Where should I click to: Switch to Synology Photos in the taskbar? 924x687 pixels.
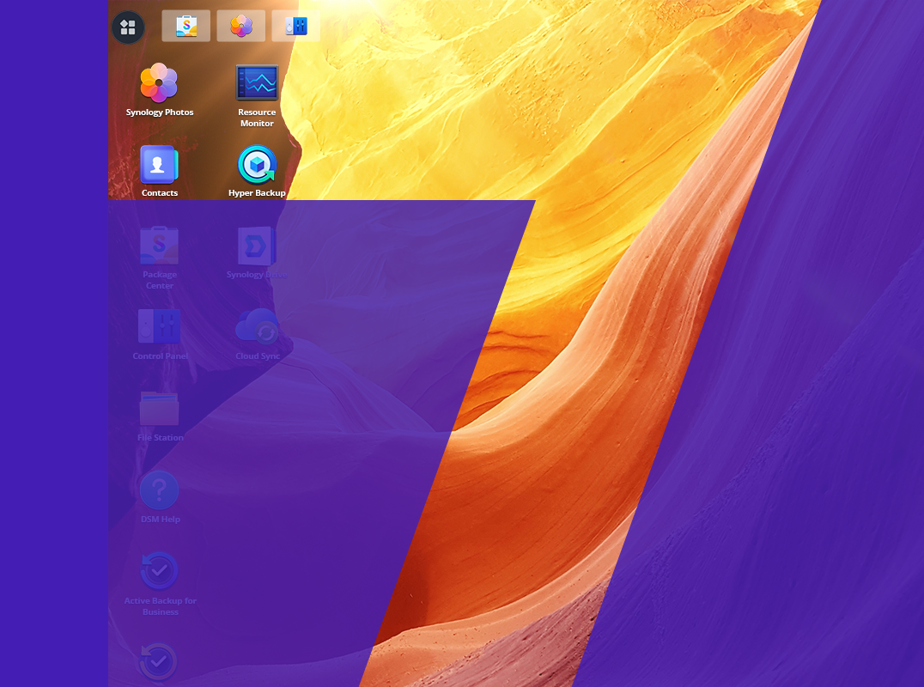coord(241,26)
